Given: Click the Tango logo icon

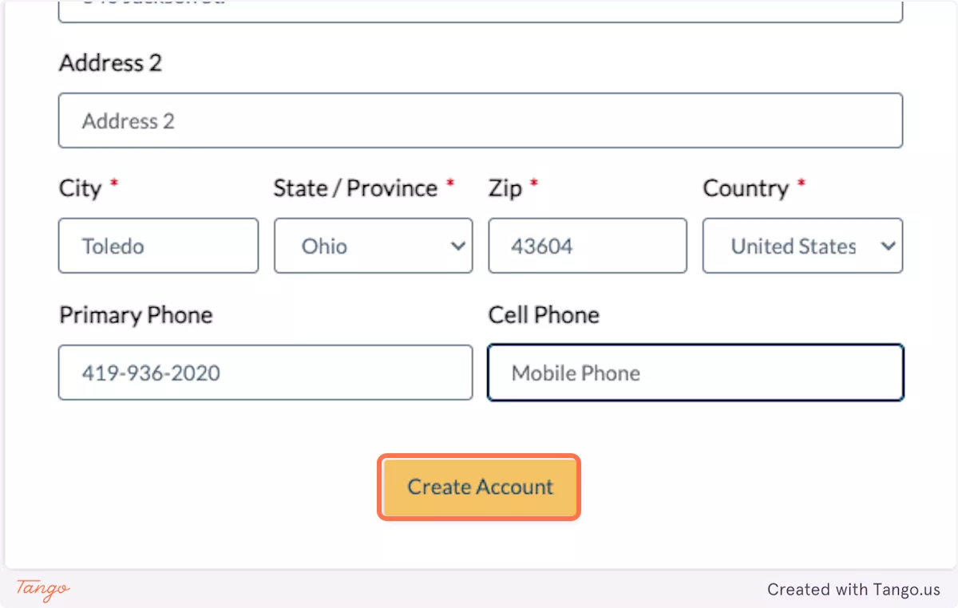Looking at the screenshot, I should point(43,589).
